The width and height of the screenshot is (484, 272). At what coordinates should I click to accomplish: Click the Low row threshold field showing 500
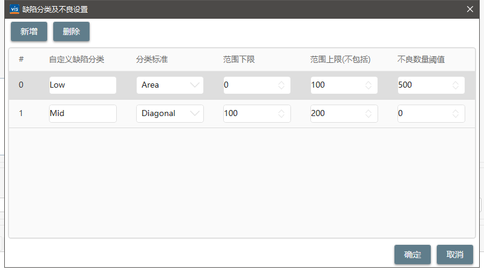tap(431, 85)
